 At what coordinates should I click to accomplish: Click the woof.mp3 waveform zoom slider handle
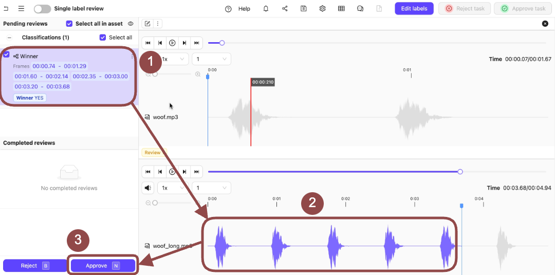click(155, 75)
